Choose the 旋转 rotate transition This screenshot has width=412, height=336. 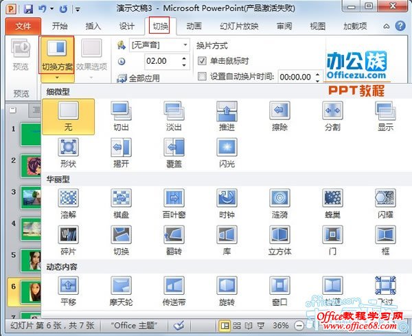tap(227, 291)
